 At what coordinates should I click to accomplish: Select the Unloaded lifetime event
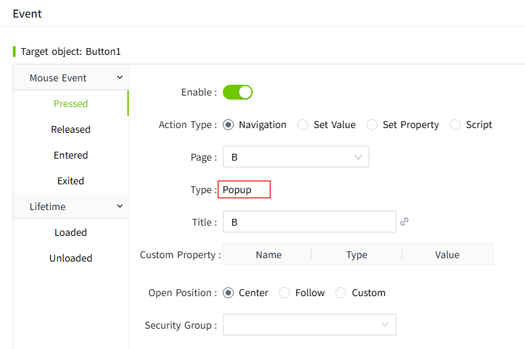(70, 258)
